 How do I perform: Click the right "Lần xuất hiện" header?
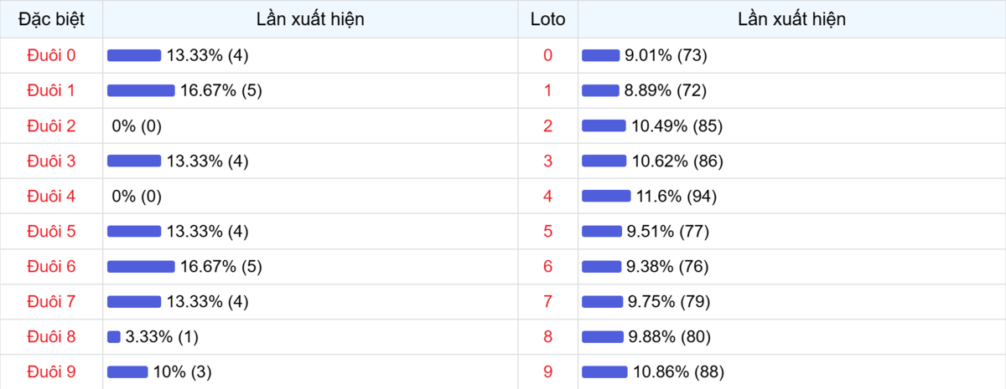coord(791,18)
